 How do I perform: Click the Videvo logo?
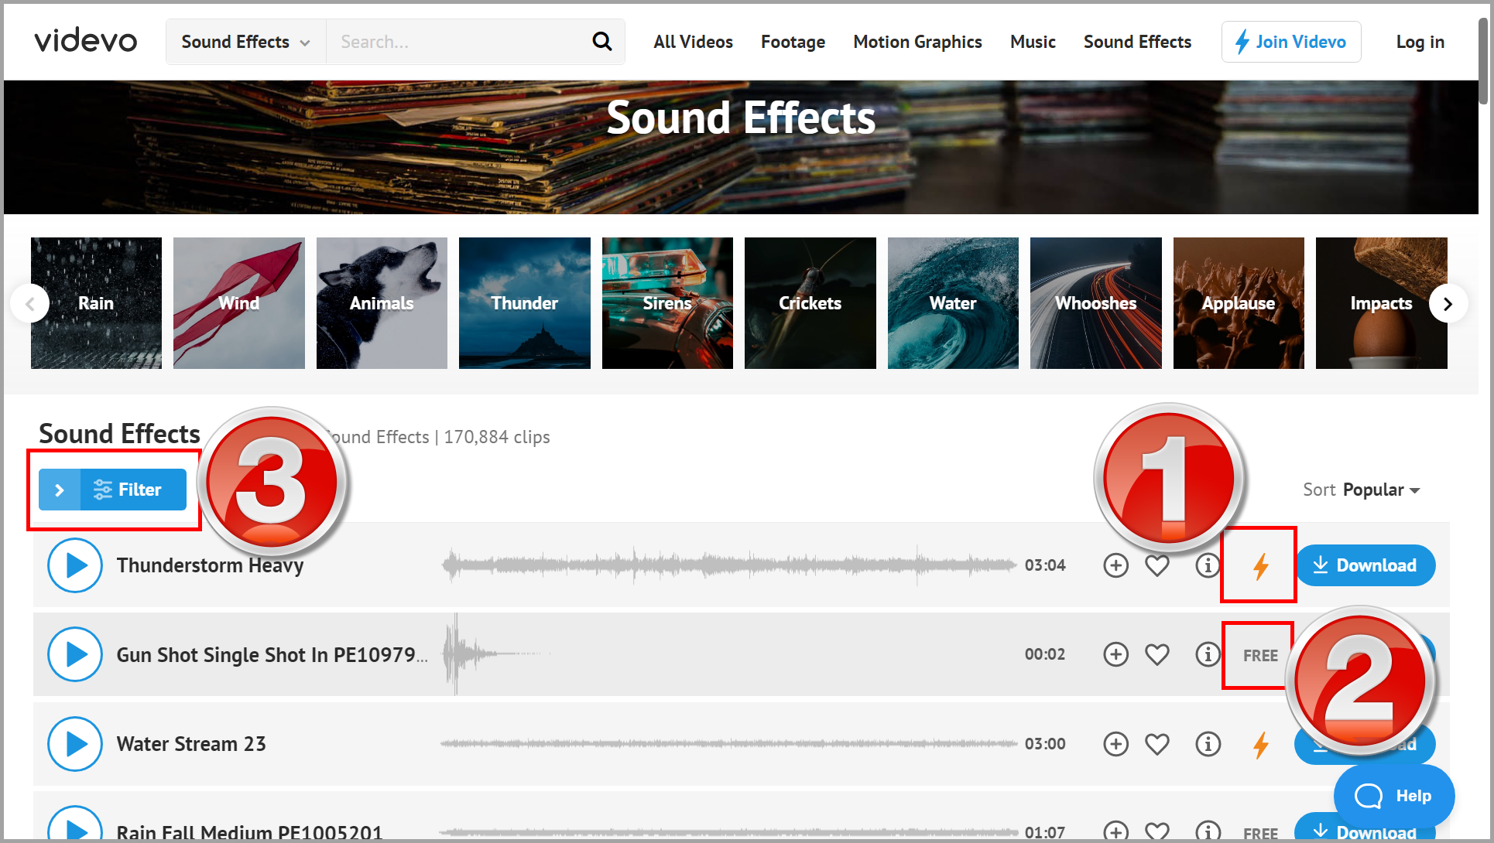click(85, 41)
